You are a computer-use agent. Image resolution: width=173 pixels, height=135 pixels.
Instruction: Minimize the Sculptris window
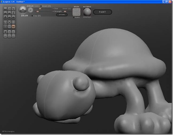click(164, 2)
